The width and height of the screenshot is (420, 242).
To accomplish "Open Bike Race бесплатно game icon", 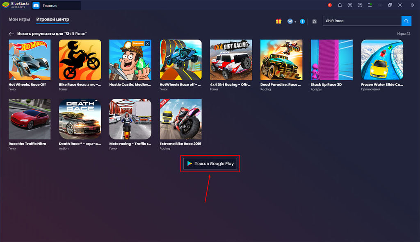I will click(x=80, y=60).
